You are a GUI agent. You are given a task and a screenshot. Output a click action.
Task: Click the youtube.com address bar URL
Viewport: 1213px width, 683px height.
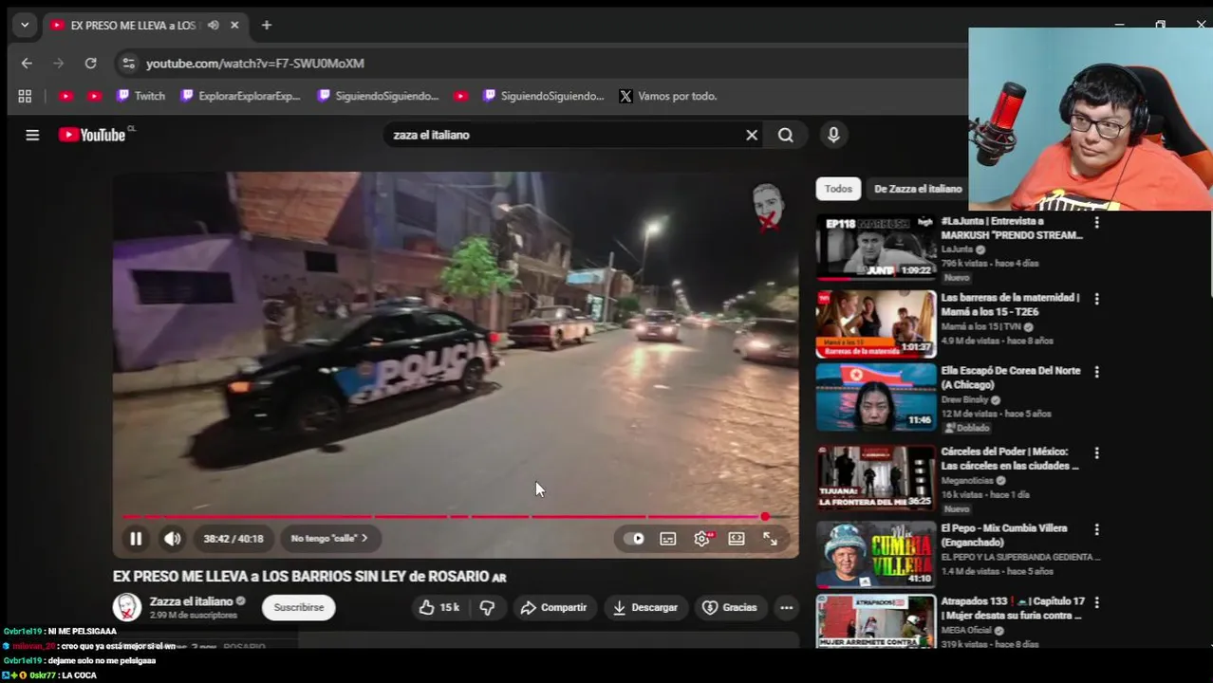255,64
